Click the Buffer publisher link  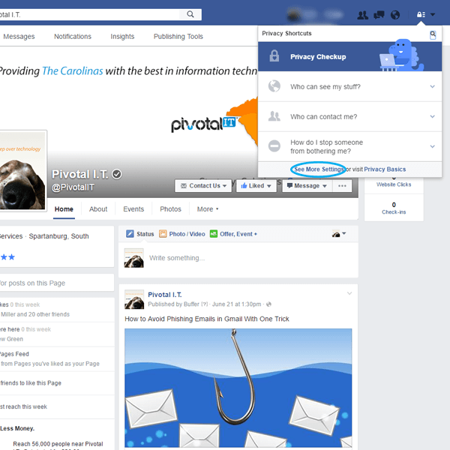pyautogui.click(x=191, y=304)
